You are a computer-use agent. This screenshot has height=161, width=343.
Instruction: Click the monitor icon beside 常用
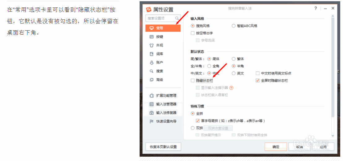point(151,28)
